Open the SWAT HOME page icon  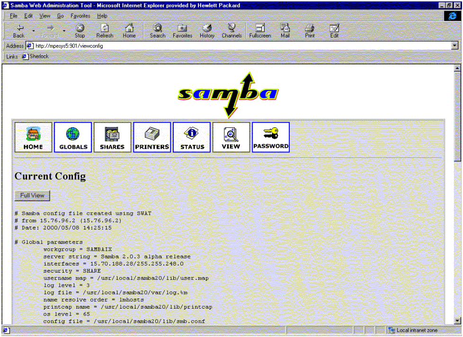click(x=33, y=137)
